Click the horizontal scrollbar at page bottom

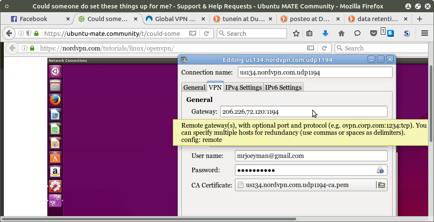point(149,219)
